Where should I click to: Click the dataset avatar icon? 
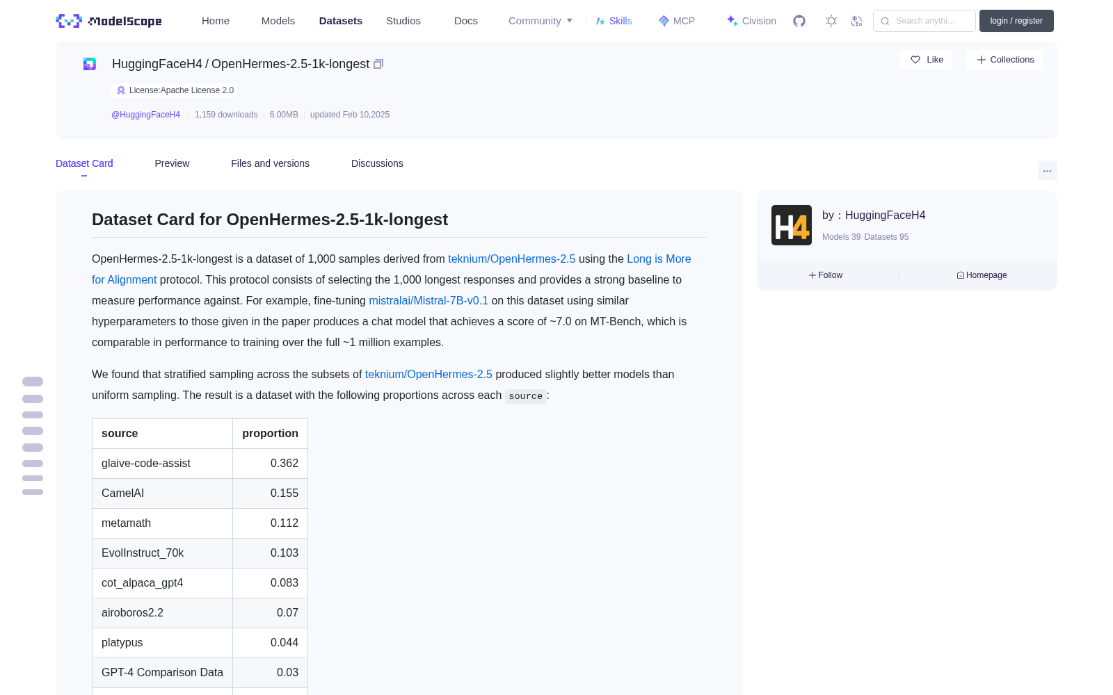click(x=90, y=64)
